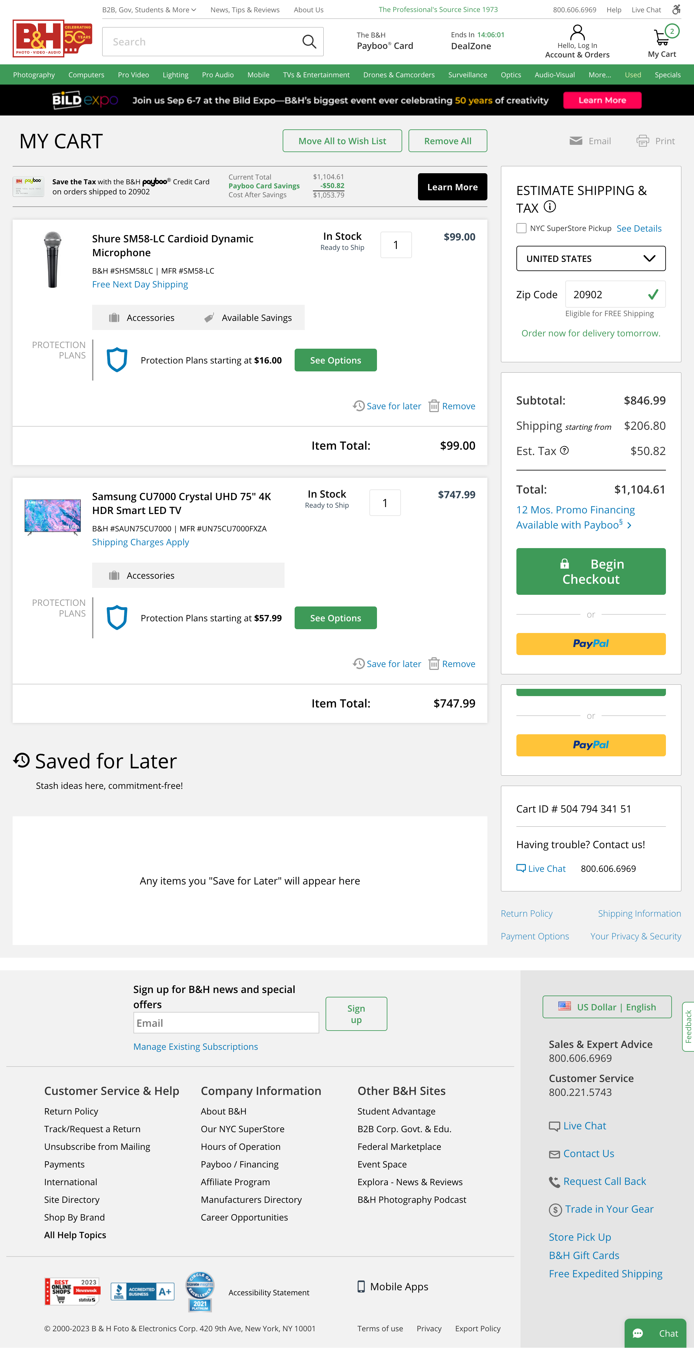The image size is (694, 1348).
Task: Open the Feedback side tab
Action: 688,1026
